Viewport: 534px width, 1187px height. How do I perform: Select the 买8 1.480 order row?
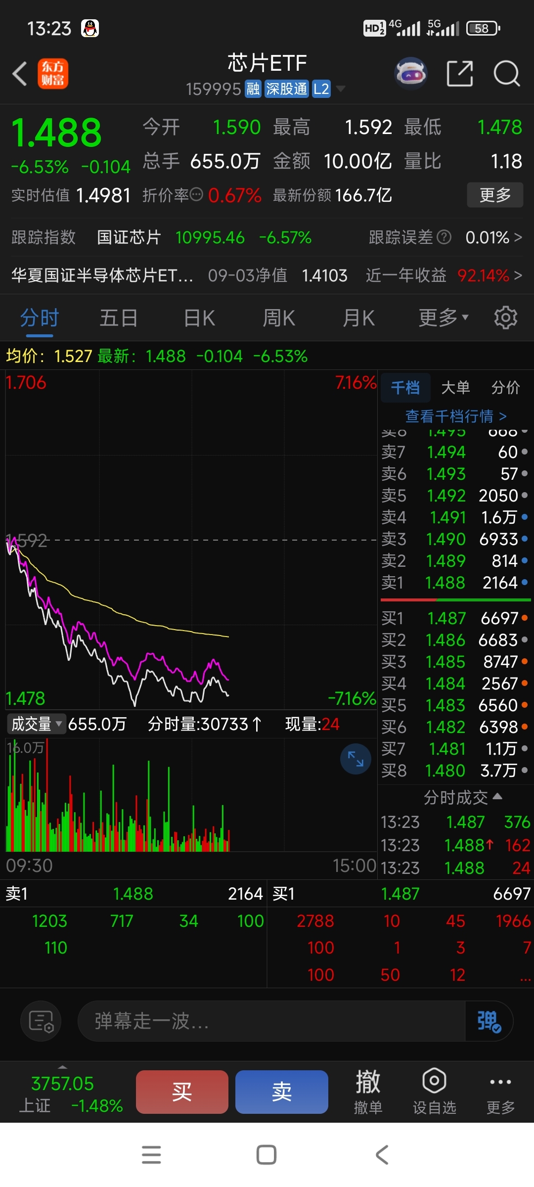pyautogui.click(x=455, y=771)
